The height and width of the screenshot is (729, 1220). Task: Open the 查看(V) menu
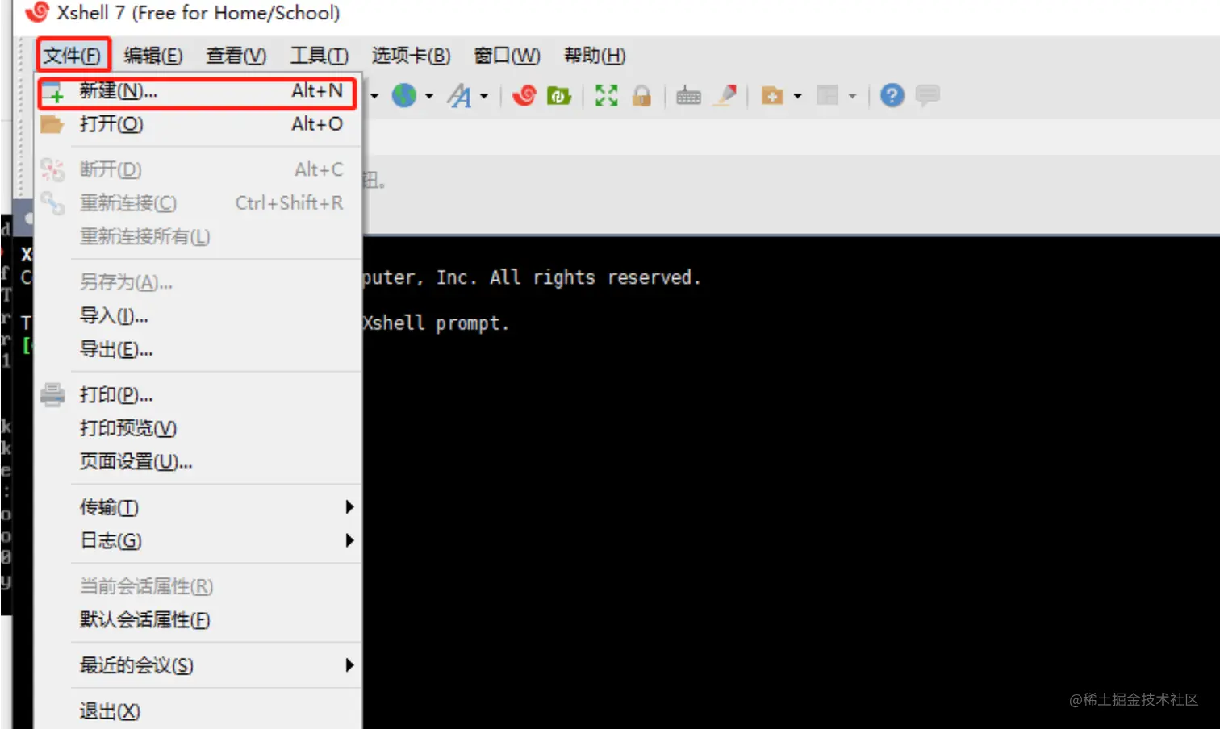tap(236, 56)
